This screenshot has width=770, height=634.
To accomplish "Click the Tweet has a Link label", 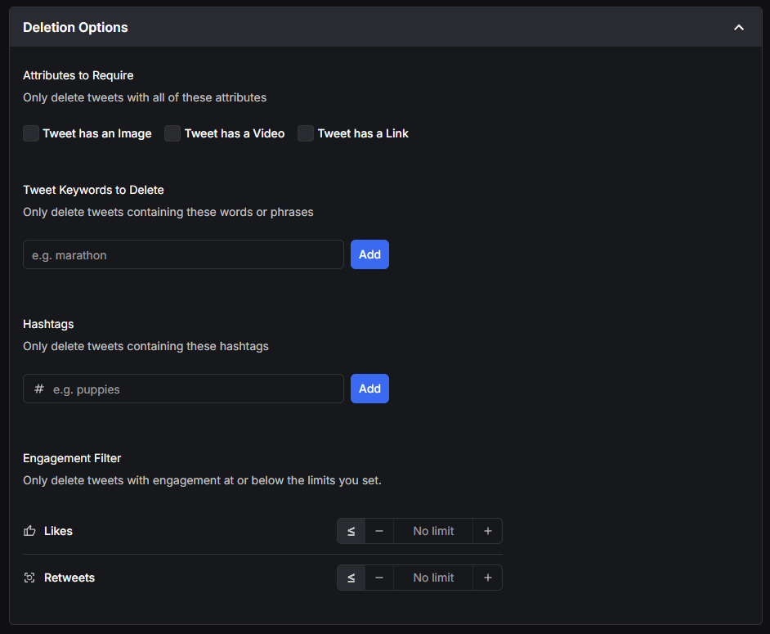I will tap(363, 133).
